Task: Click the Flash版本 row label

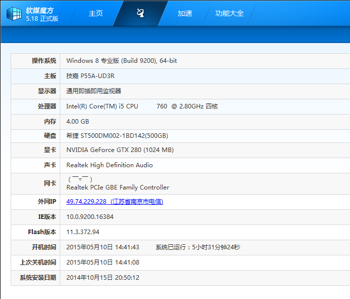Action: (42, 232)
